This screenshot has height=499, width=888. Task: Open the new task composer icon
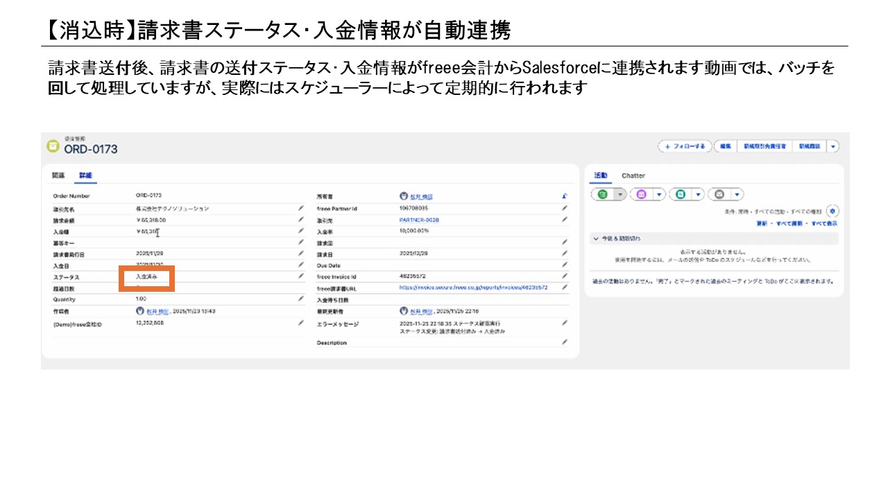coord(602,194)
